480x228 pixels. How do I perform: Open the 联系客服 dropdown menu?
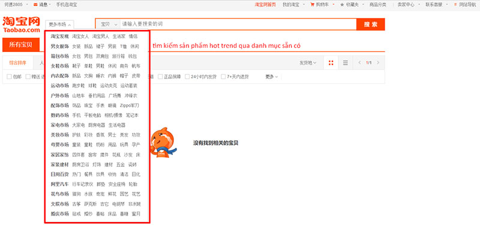(x=436, y=5)
